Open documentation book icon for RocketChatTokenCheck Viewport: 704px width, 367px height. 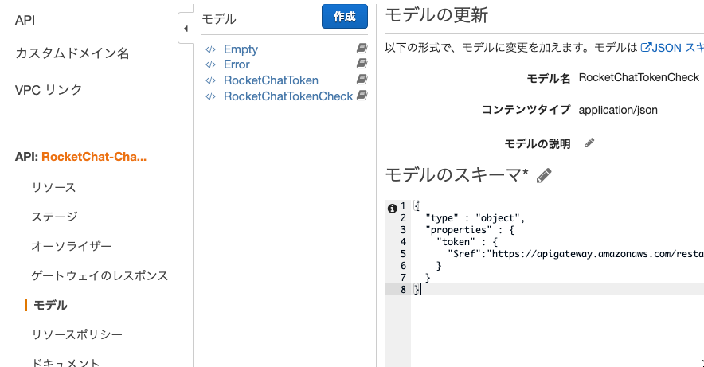(362, 95)
